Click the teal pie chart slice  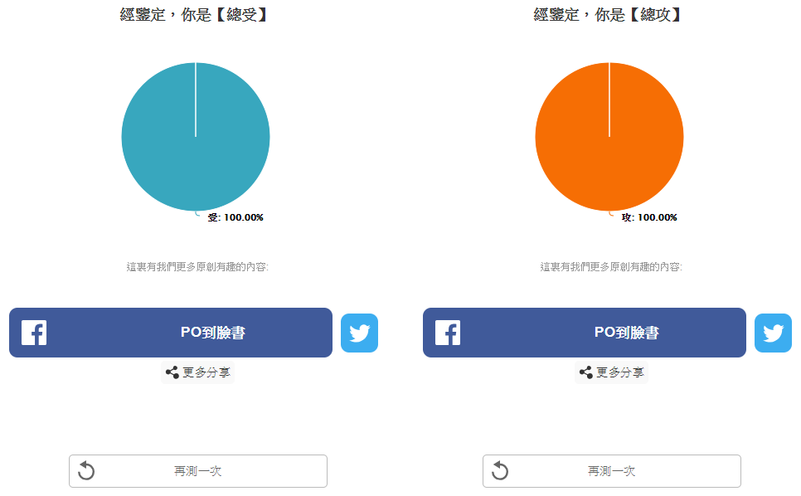(x=196, y=136)
